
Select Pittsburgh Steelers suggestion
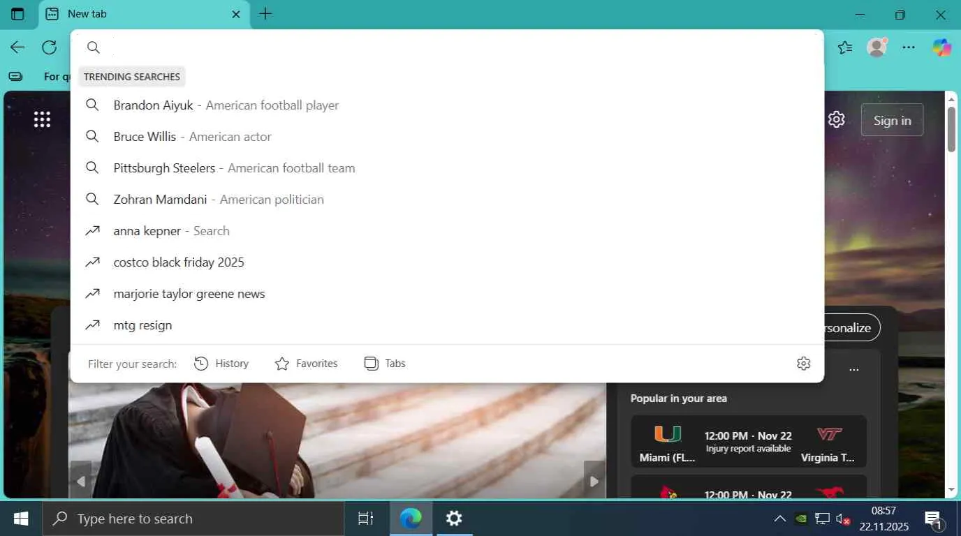(447, 168)
